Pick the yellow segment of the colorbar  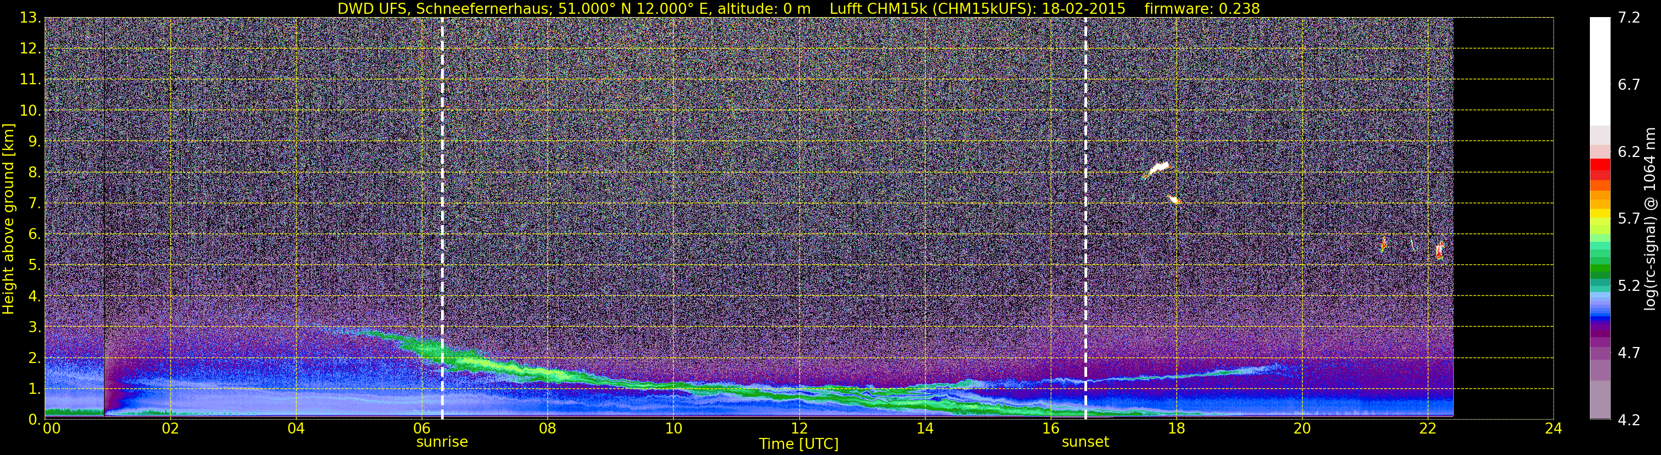pyautogui.click(x=1600, y=214)
